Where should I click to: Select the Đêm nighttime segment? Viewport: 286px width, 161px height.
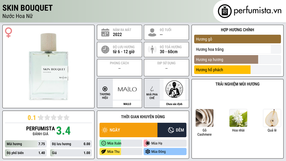coord(172,130)
